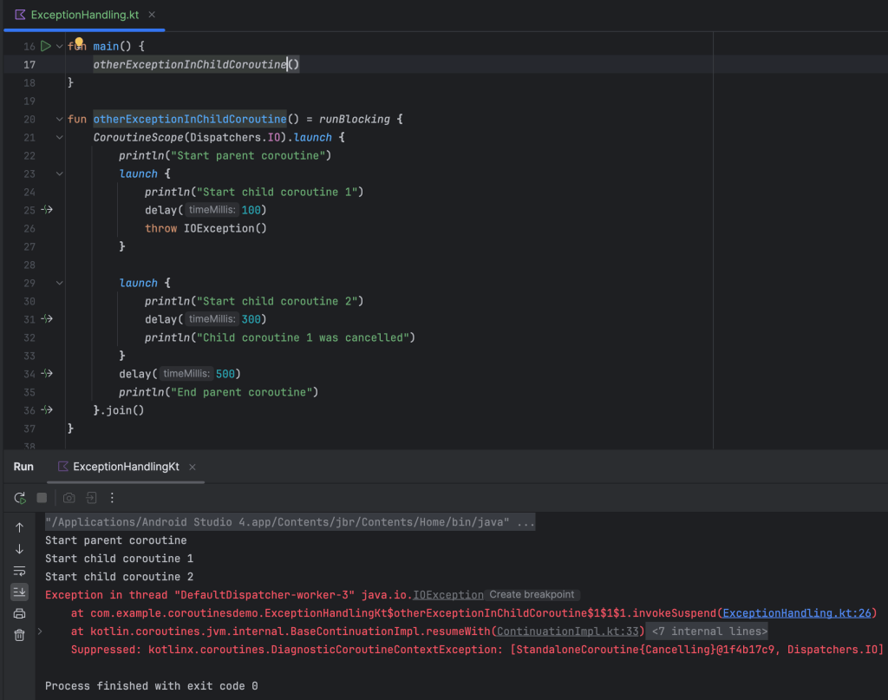888x700 pixels.
Task: Toggle scroll to end of console
Action: coord(19,592)
